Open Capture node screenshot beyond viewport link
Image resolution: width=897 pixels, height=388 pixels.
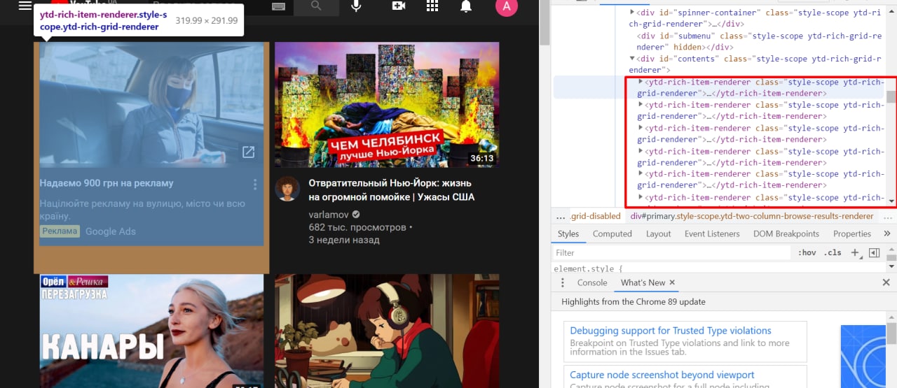tap(662, 375)
